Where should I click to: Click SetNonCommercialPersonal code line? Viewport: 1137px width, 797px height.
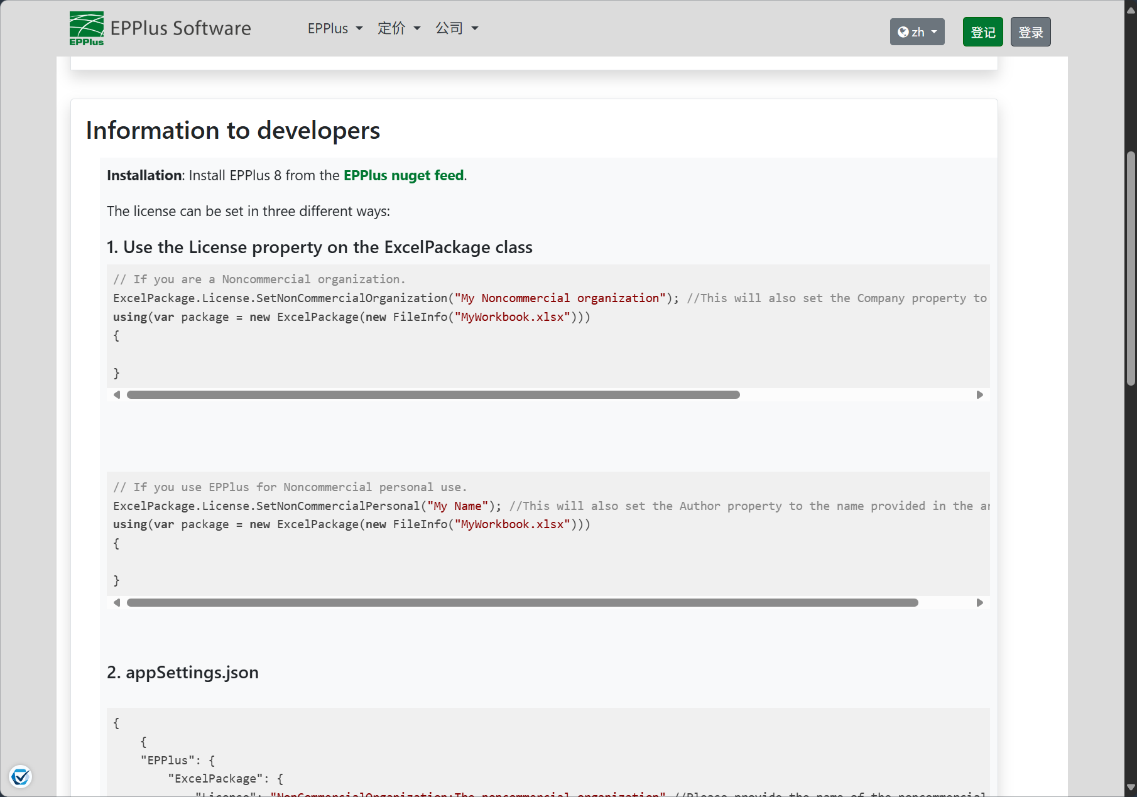551,506
